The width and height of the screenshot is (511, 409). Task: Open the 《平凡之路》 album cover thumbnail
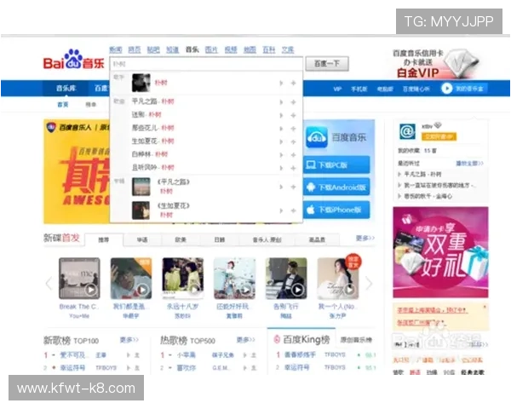[x=141, y=187]
